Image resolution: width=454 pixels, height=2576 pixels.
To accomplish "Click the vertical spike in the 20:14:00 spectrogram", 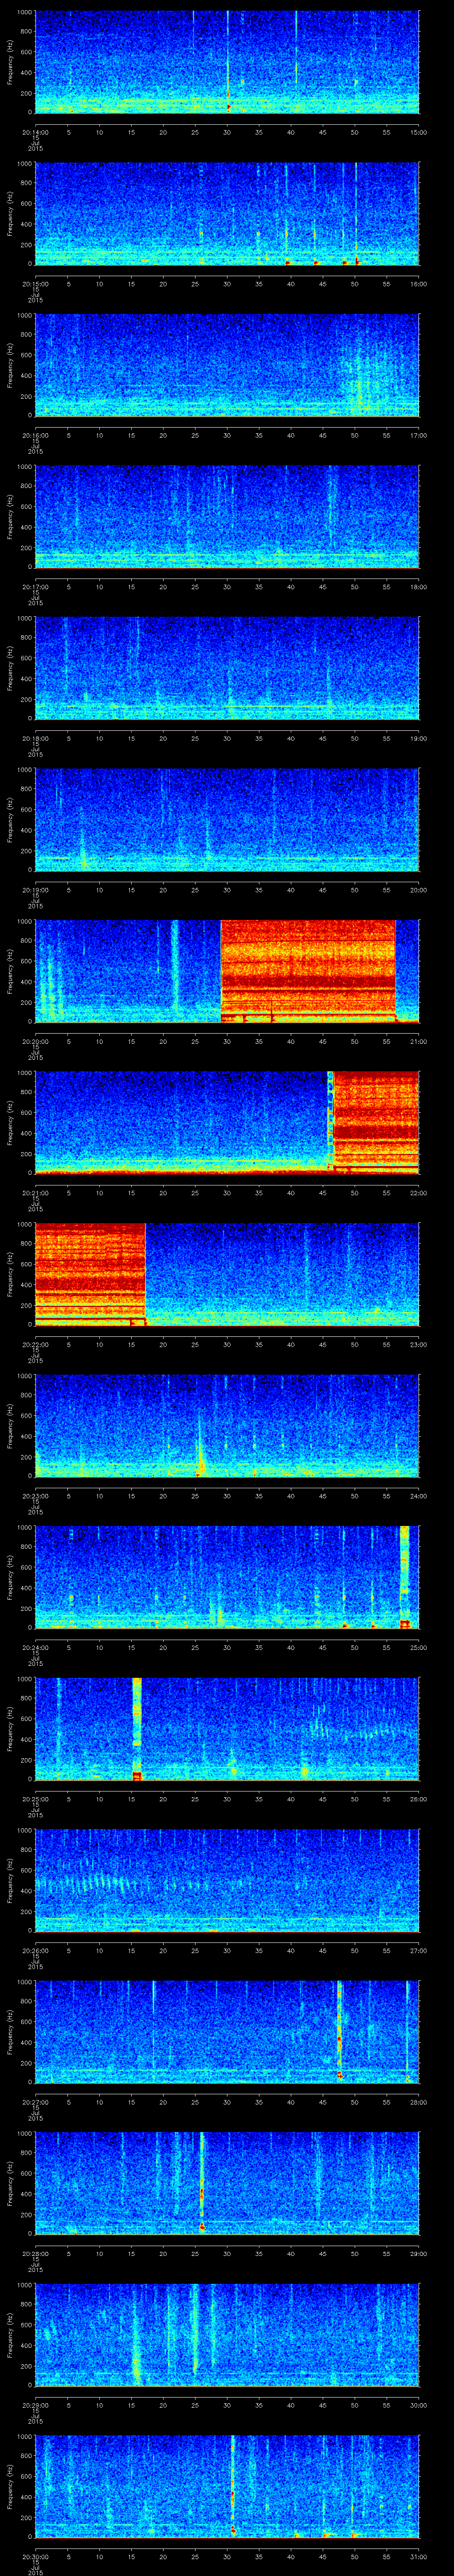I will pyautogui.click(x=227, y=62).
